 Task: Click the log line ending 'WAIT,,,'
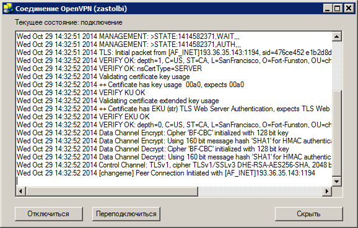pos(128,36)
